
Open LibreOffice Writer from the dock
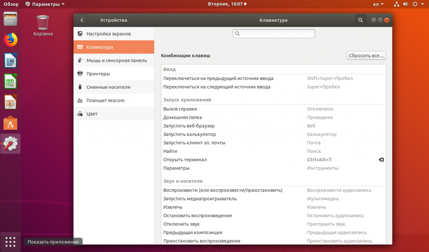[10, 61]
